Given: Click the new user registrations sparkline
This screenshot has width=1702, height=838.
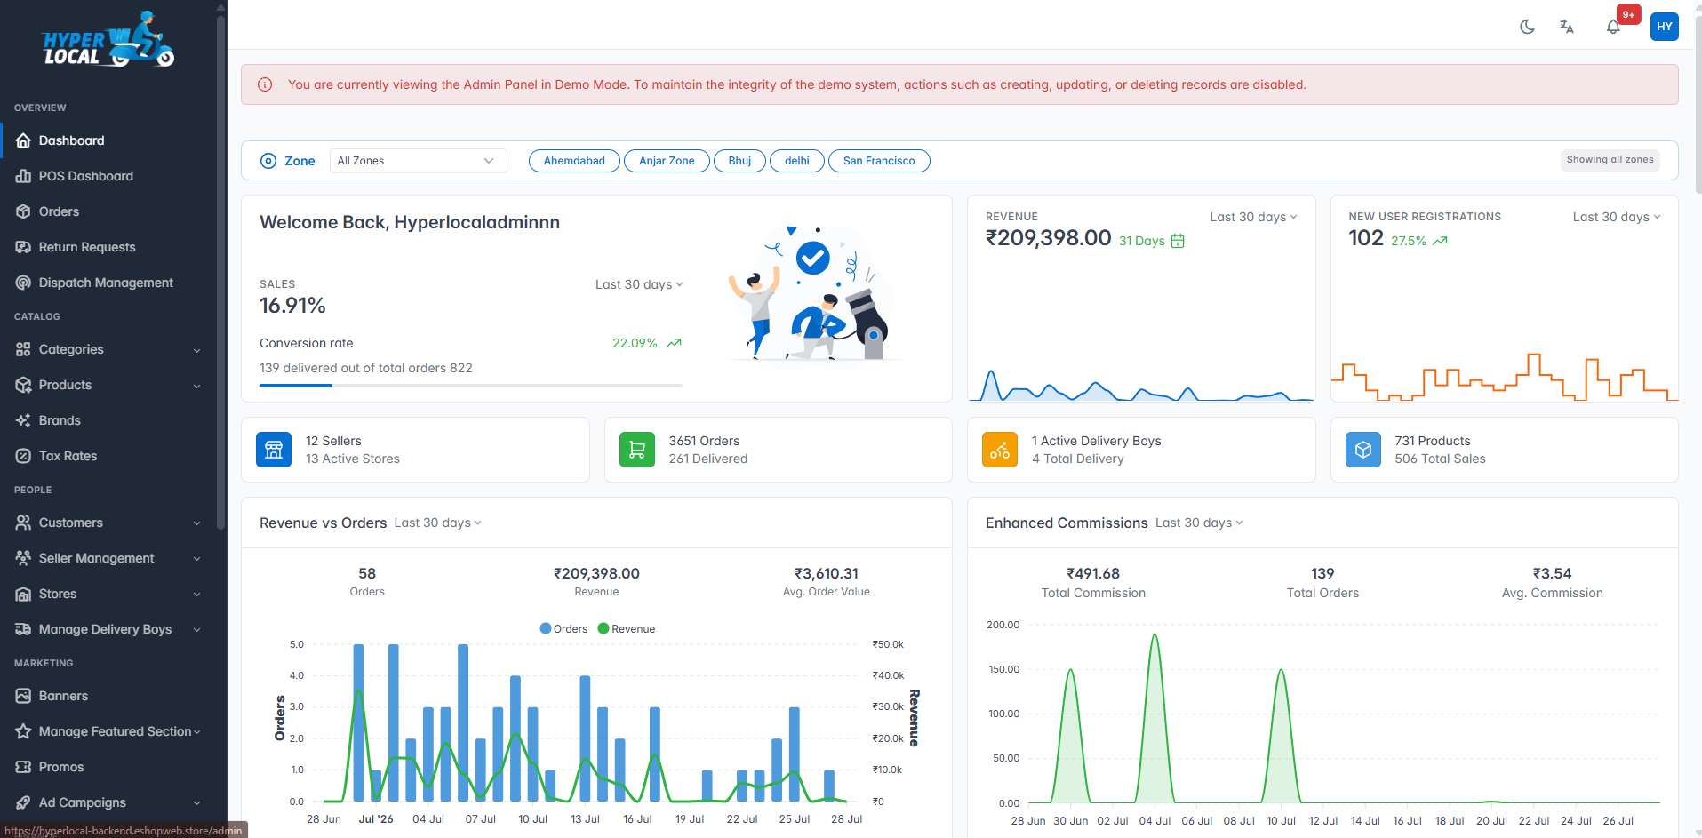Looking at the screenshot, I should pyautogui.click(x=1504, y=377).
